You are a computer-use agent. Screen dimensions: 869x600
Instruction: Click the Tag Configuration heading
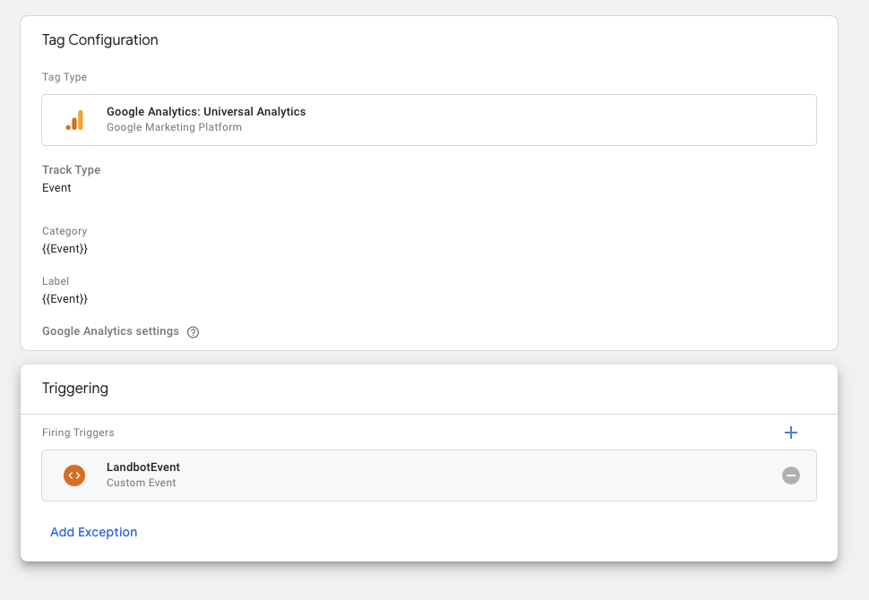100,40
